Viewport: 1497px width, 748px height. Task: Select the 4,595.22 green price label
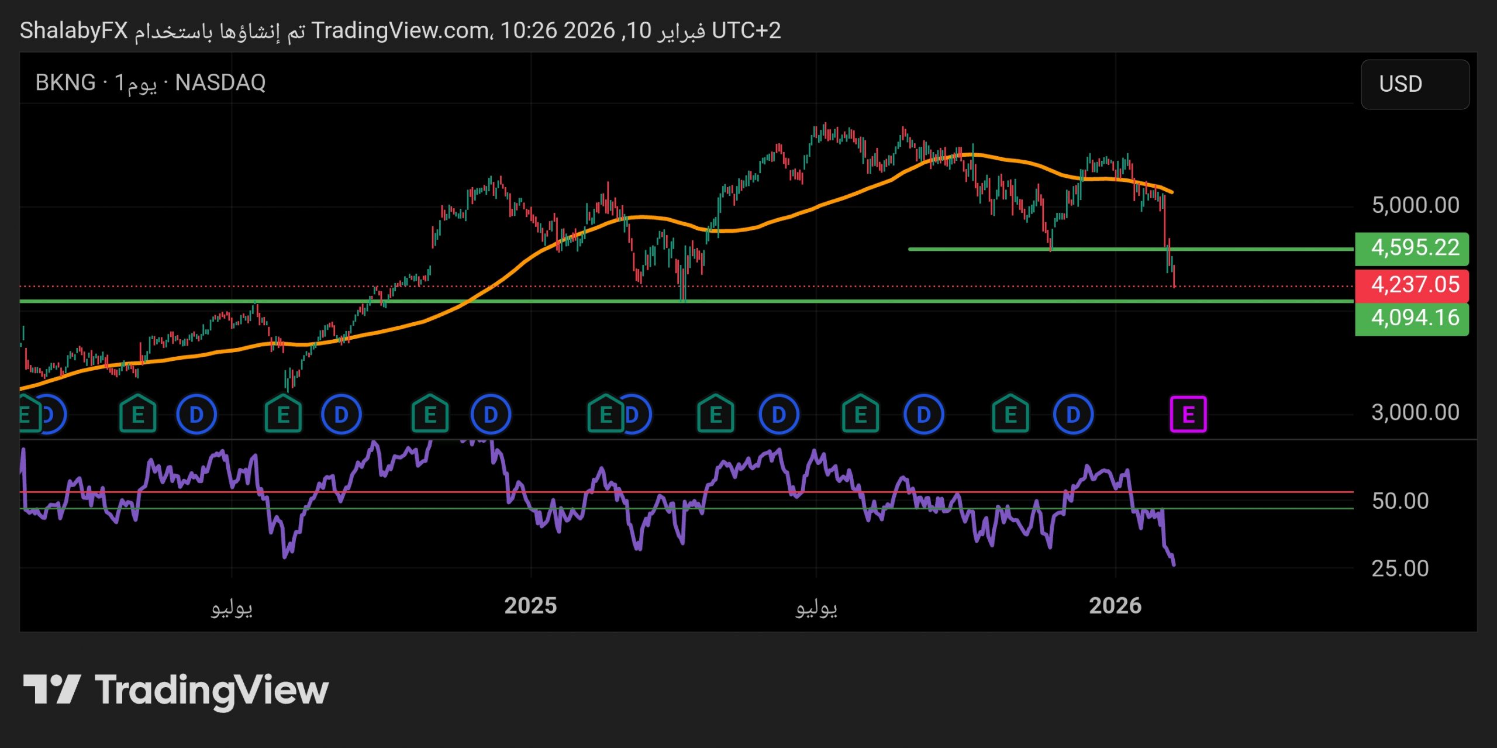pyautogui.click(x=1411, y=248)
